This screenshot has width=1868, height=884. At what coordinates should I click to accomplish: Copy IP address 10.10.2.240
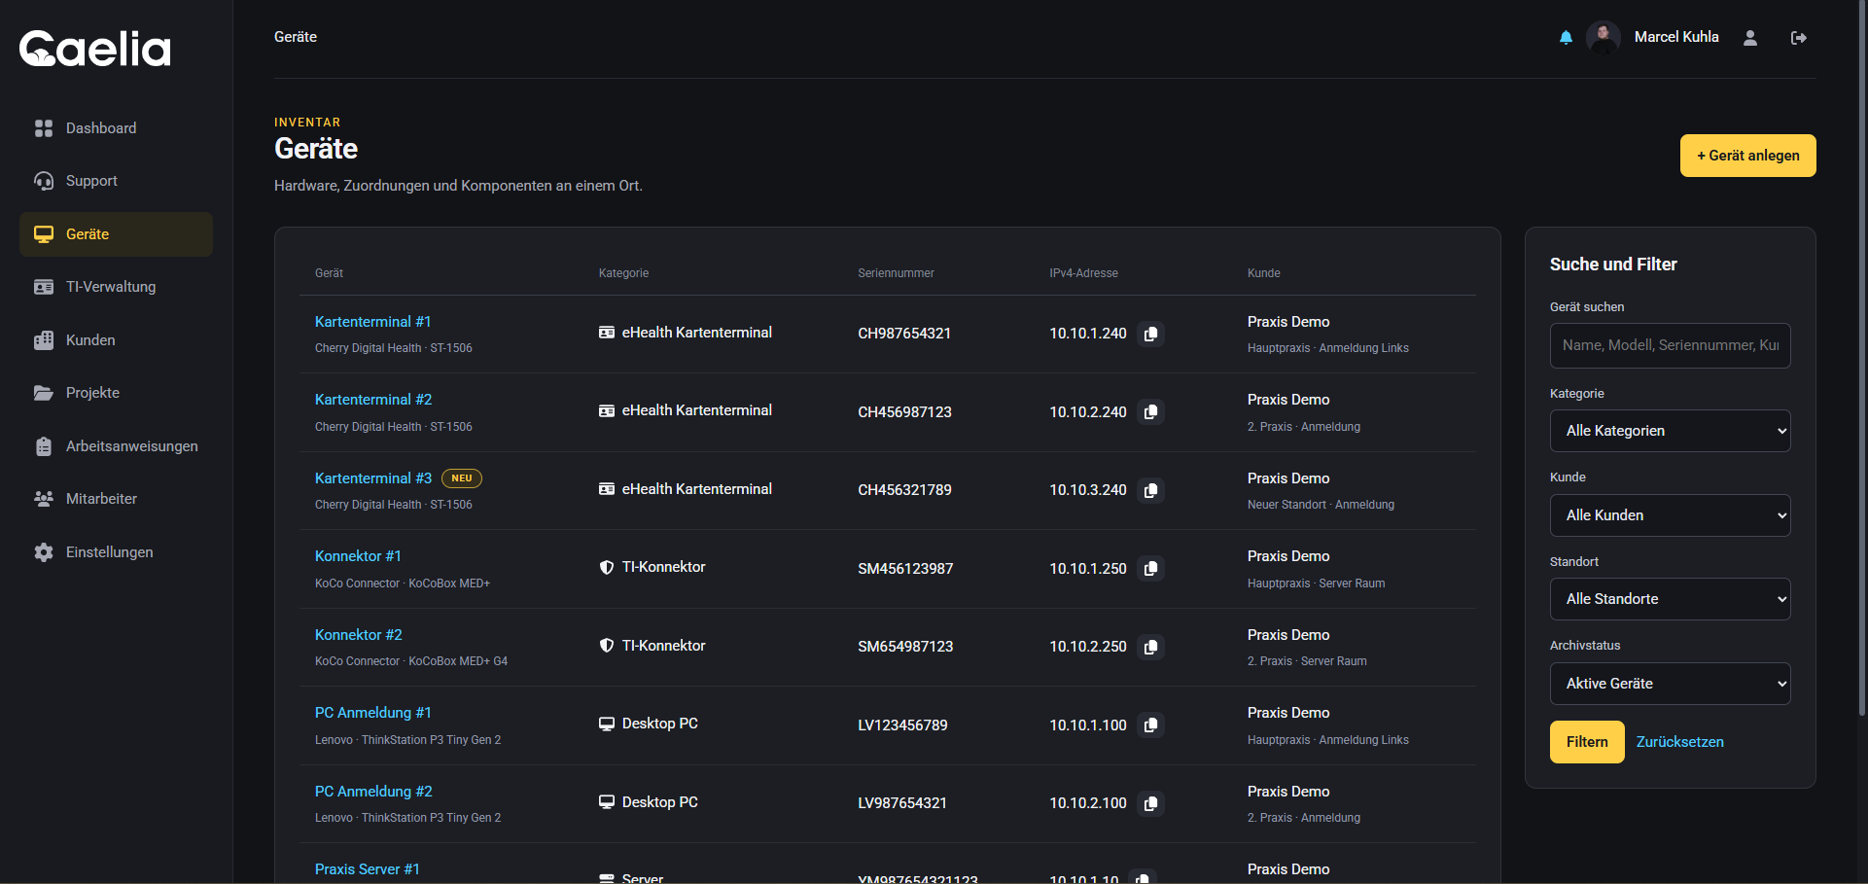click(x=1151, y=411)
